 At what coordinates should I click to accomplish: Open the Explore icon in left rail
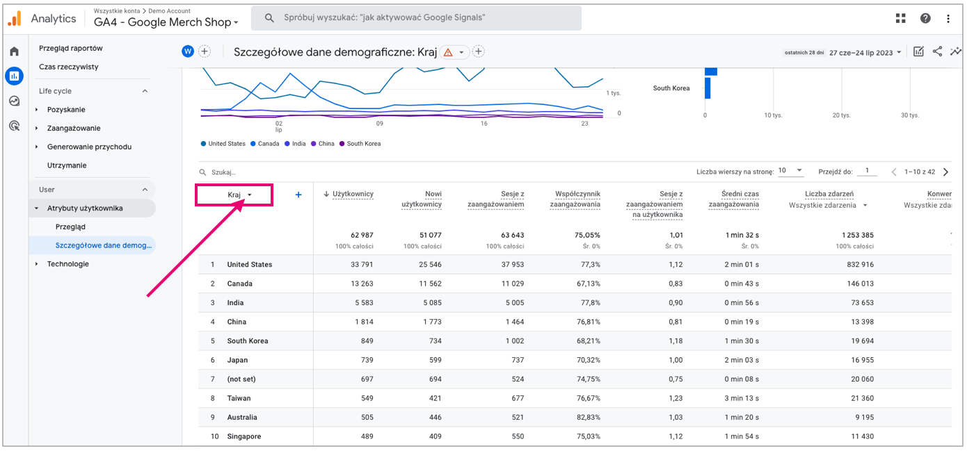(14, 101)
